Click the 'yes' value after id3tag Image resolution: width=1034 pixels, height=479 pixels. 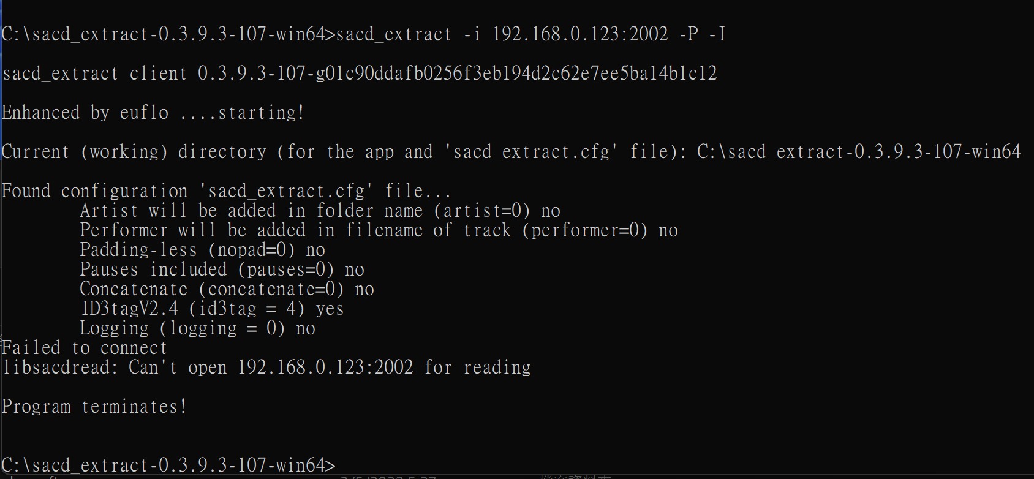(x=330, y=310)
